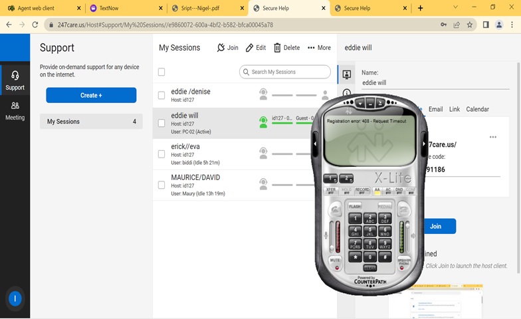Switch to TextNow browser tab
Screen dimensions: 521x319
(x=126, y=8)
